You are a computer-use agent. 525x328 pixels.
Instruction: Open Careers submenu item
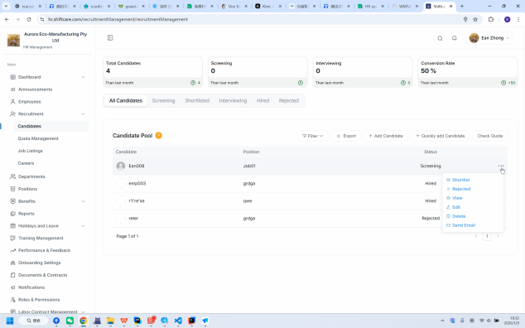[x=26, y=163]
